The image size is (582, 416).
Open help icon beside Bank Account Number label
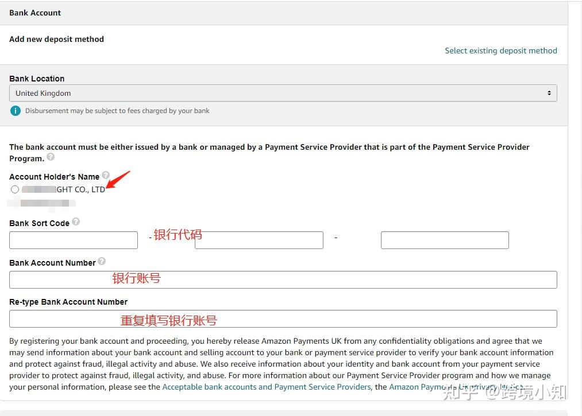click(x=102, y=261)
